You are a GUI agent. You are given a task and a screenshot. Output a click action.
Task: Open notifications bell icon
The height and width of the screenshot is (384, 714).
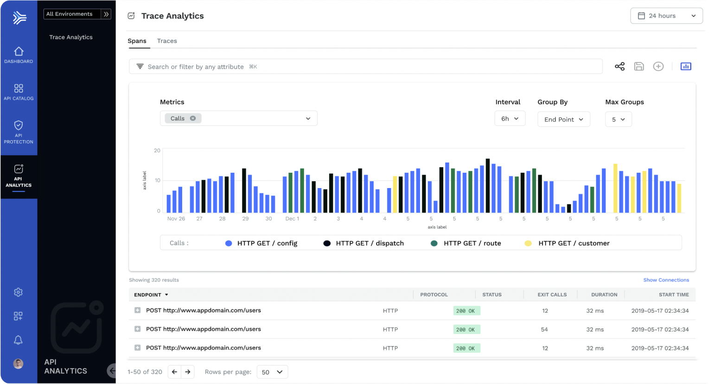(18, 340)
